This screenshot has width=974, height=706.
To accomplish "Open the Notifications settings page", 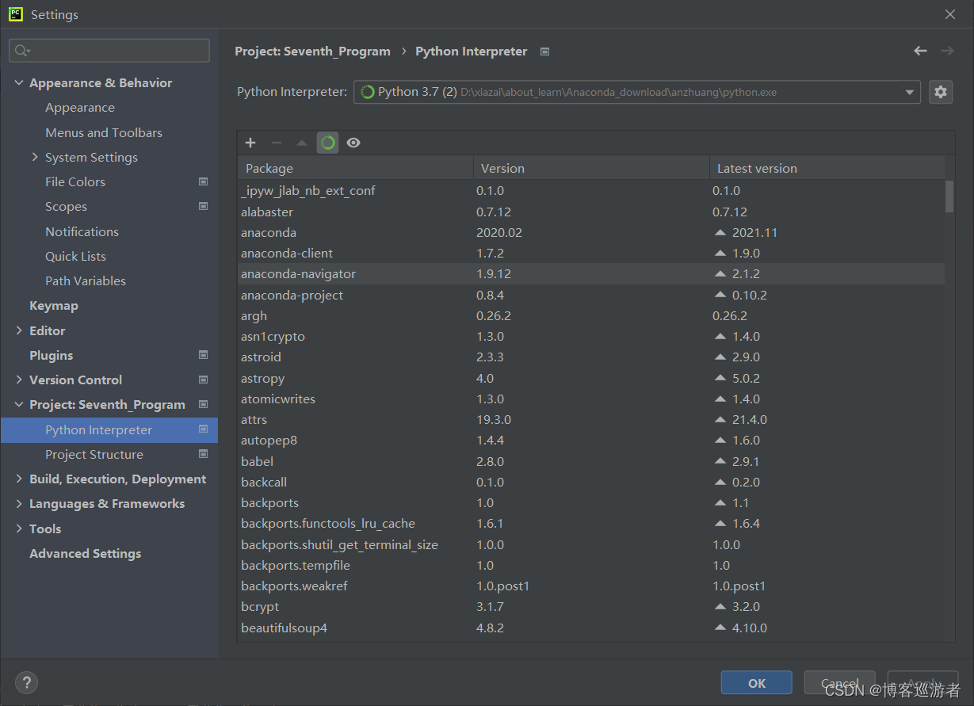I will (82, 231).
